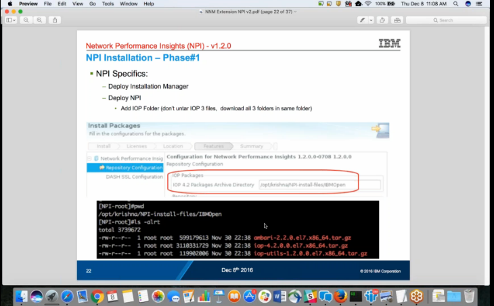Show the Markup Toolbar toolbox icon
This screenshot has width=494, height=306.
(x=397, y=20)
